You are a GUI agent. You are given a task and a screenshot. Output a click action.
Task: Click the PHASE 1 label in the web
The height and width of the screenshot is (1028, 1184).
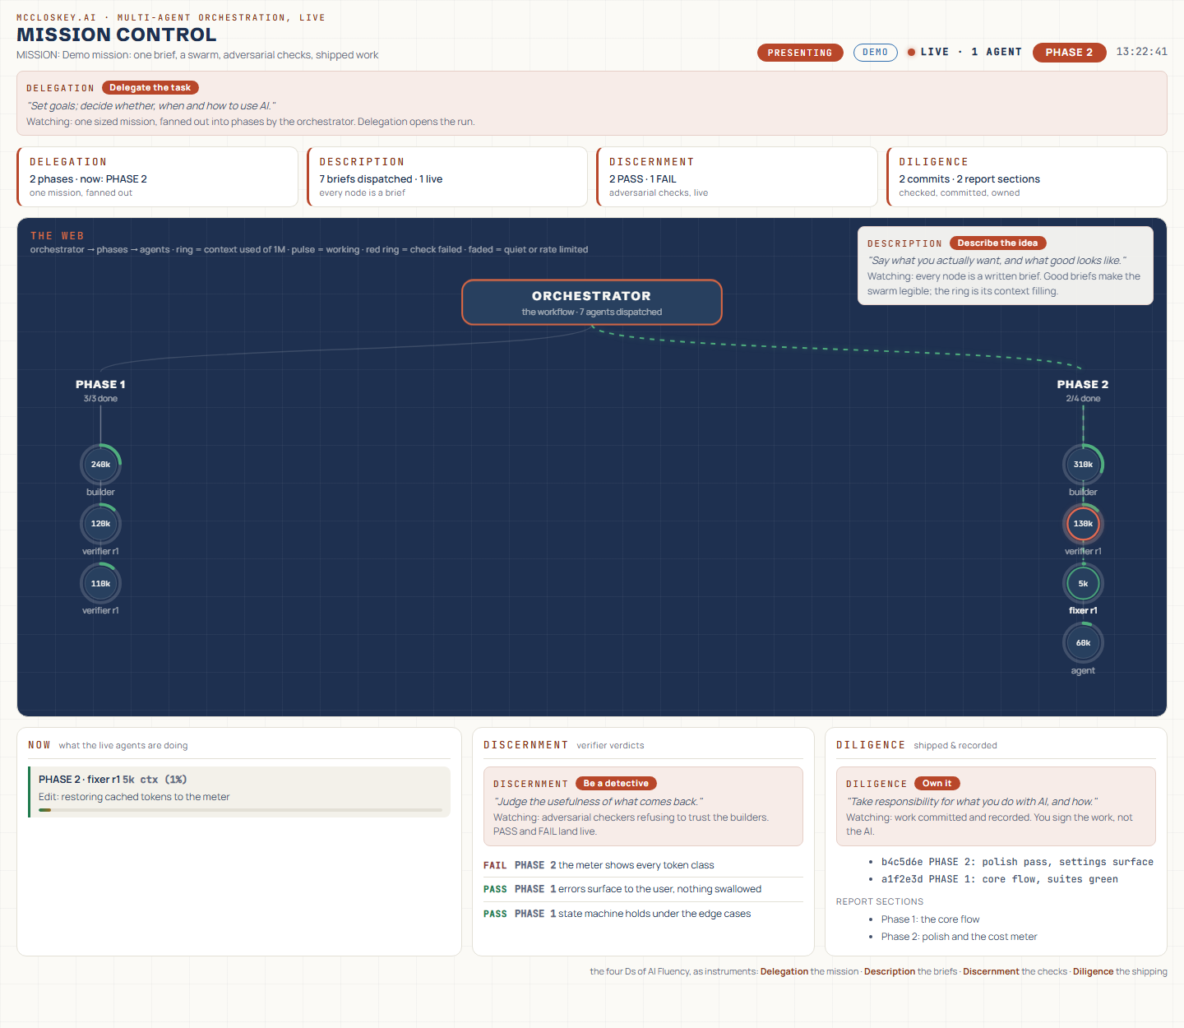coord(100,384)
